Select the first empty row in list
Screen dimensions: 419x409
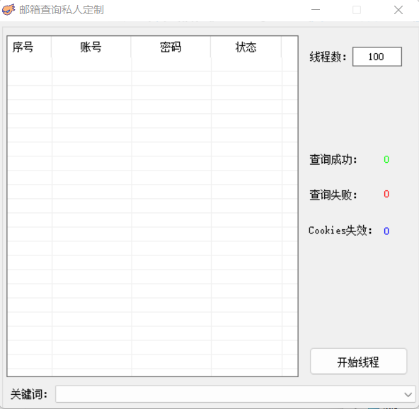click(152, 64)
